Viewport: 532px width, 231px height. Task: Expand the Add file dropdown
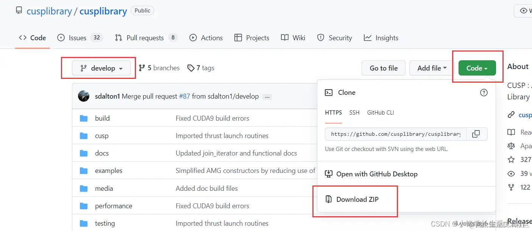[432, 68]
